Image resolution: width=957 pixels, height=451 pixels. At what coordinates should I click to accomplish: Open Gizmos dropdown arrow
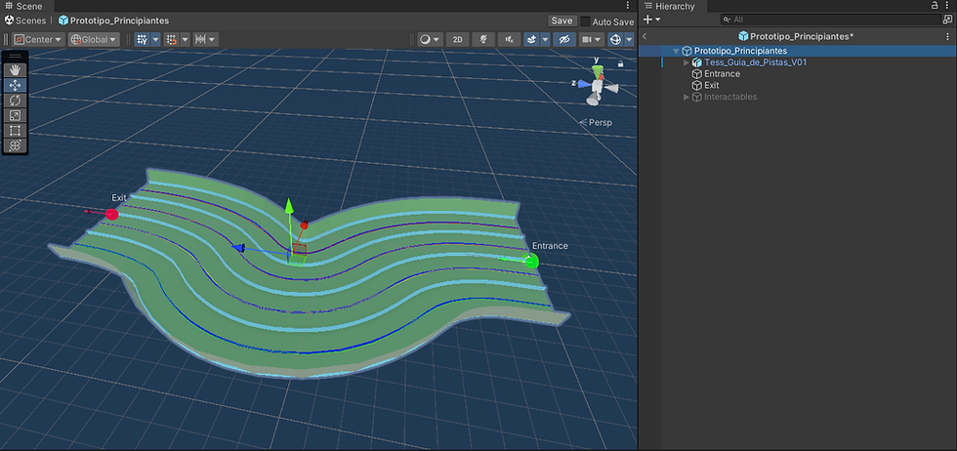pyautogui.click(x=629, y=40)
